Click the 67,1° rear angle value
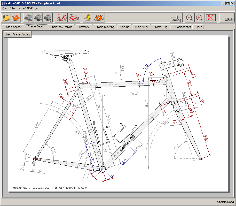Image resolution: width=236 pixels, height=206 pixels. tap(54, 150)
